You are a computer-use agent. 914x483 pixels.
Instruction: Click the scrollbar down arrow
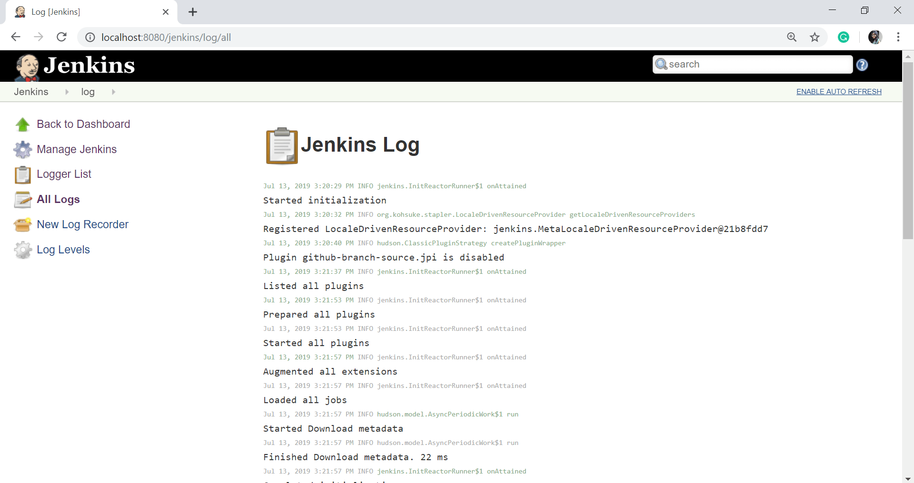[908, 478]
